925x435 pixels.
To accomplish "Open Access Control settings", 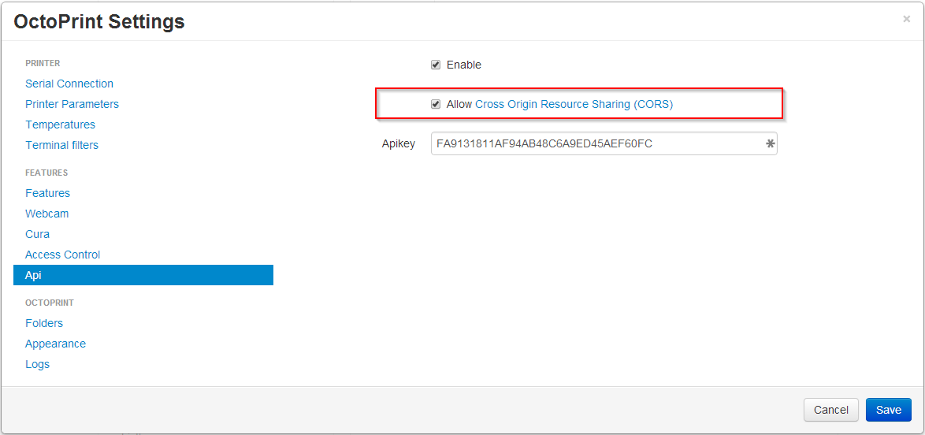I will pyautogui.click(x=62, y=255).
